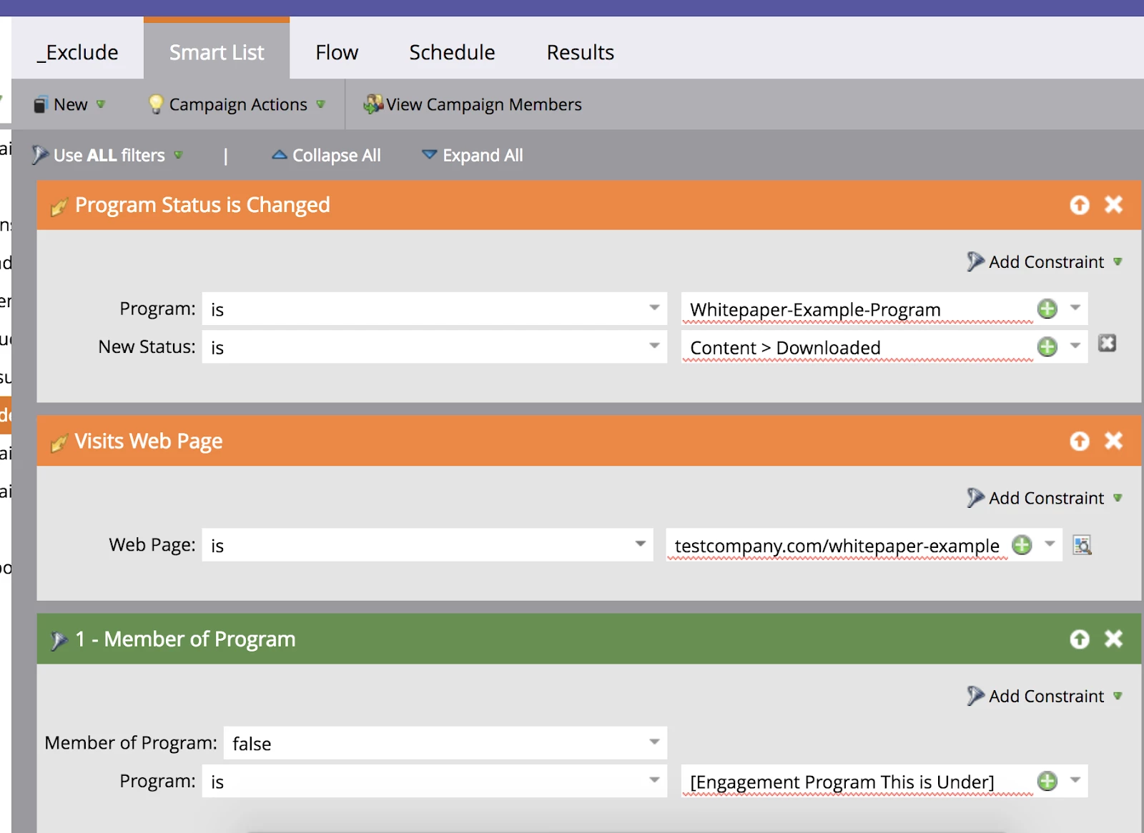Open web page lookup icon beside testcompany URL

1083,545
